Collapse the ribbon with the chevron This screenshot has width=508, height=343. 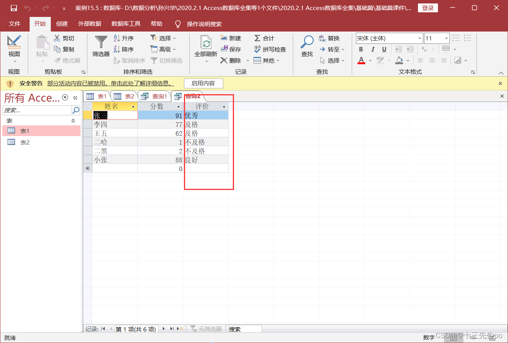[501, 73]
